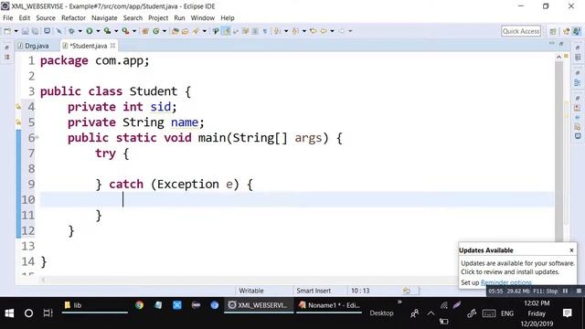Dismiss the Updates Available notification
Screen dimensions: 585x329
[571, 250]
